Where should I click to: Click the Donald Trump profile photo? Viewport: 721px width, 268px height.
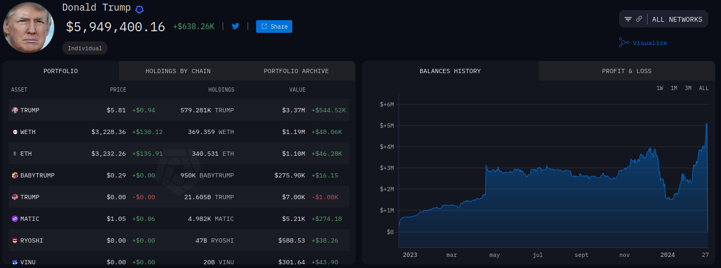pos(29,27)
